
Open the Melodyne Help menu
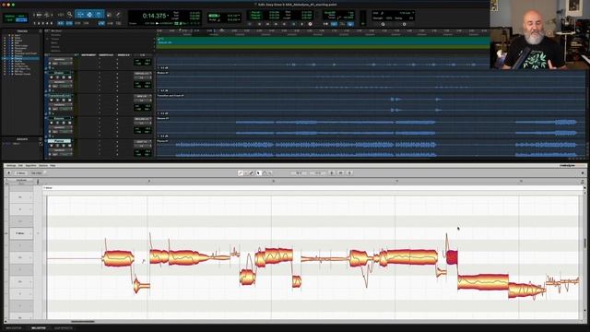point(53,166)
